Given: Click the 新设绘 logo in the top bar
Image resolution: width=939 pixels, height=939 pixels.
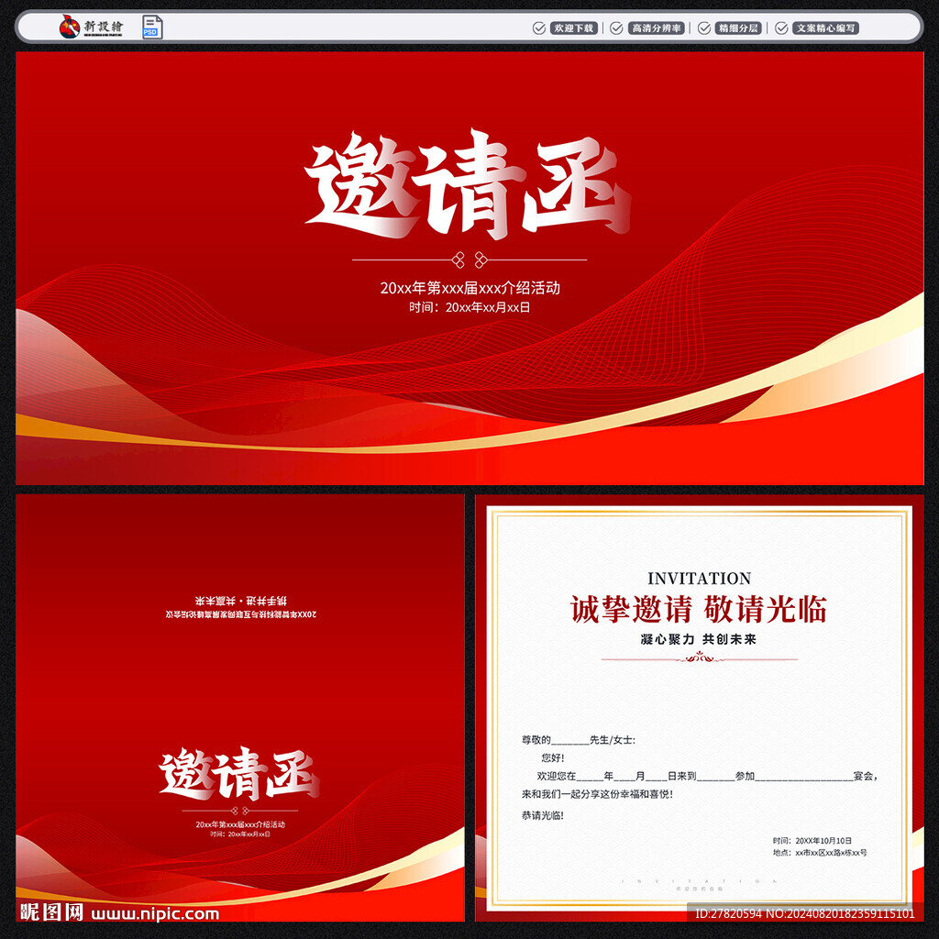Looking at the screenshot, I should [x=91, y=27].
